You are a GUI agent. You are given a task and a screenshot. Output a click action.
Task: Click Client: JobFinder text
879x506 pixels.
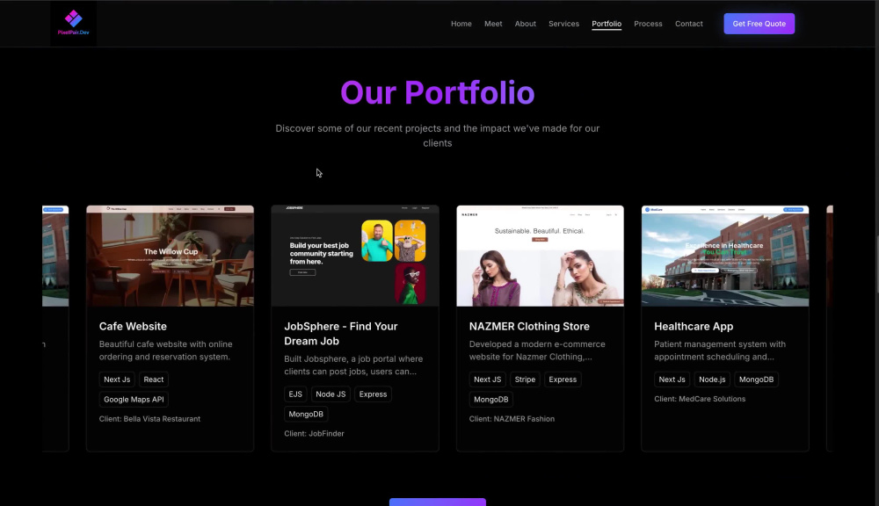point(314,433)
